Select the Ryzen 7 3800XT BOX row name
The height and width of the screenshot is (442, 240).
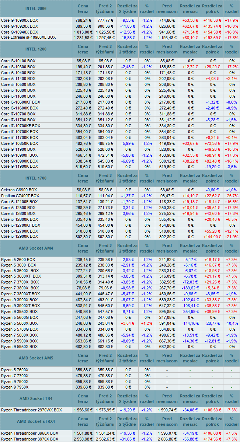click(x=21, y=294)
